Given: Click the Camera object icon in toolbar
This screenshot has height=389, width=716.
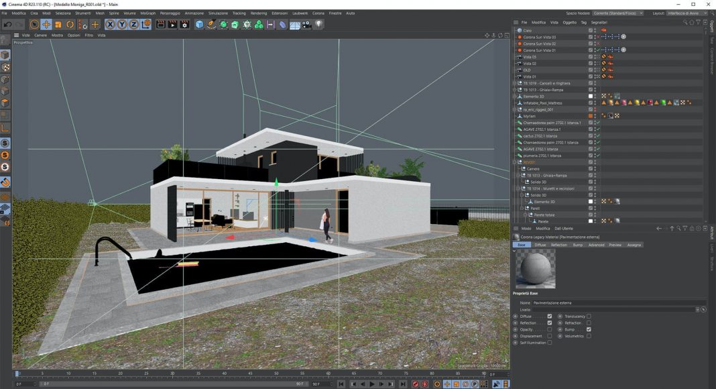Looking at the screenshot, I should [x=306, y=25].
